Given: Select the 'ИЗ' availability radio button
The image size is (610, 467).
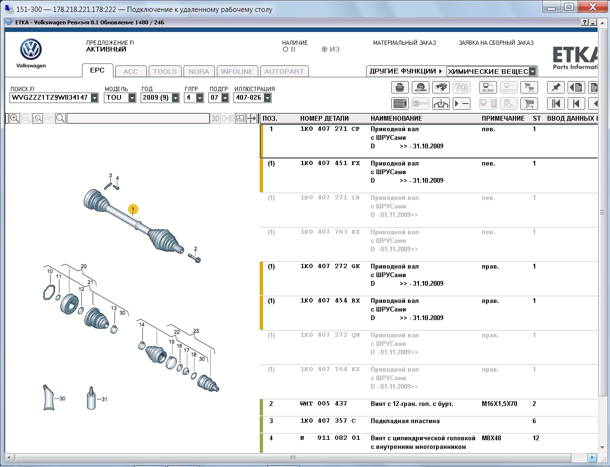Looking at the screenshot, I should (325, 49).
